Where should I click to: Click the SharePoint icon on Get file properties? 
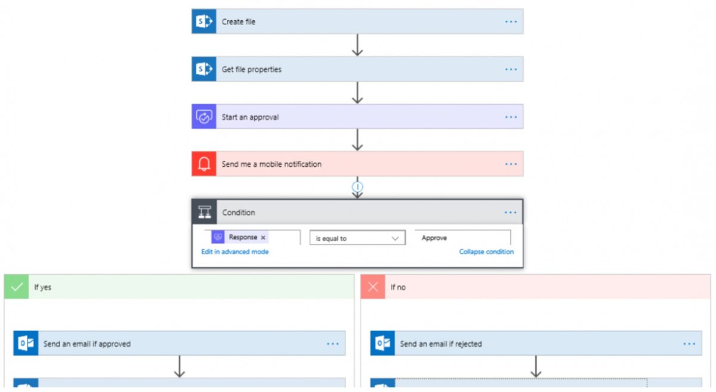[x=204, y=69]
